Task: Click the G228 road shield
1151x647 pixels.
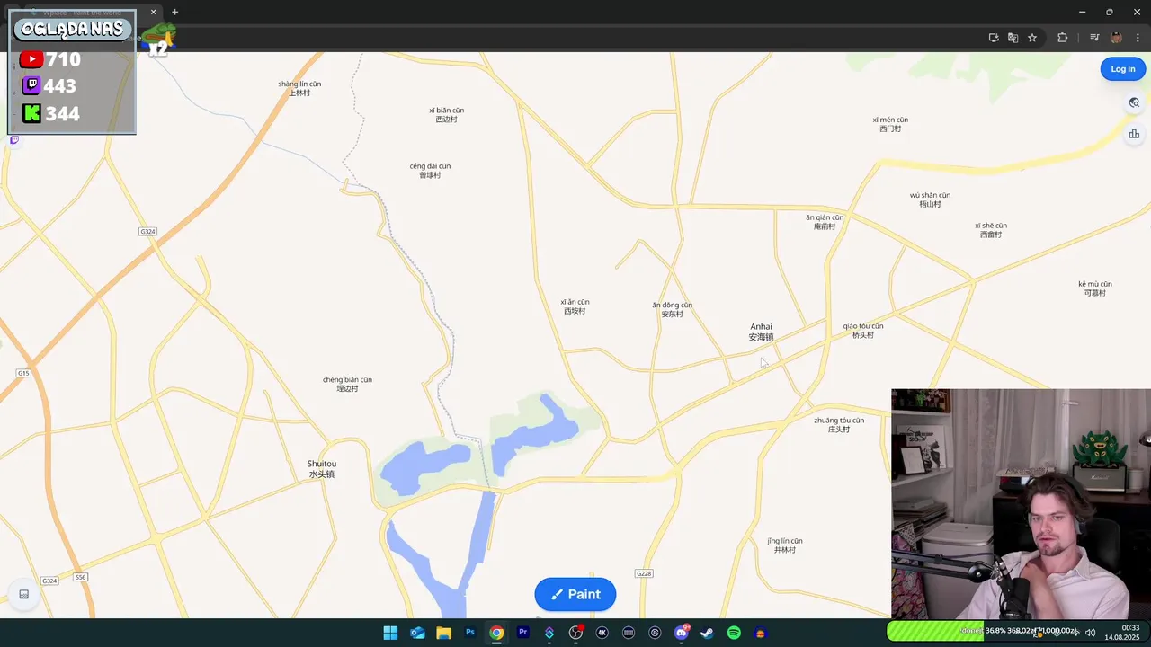Action: (x=643, y=573)
